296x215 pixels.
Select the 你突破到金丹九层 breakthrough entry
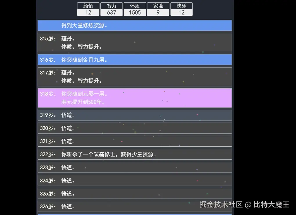[x=134, y=60]
